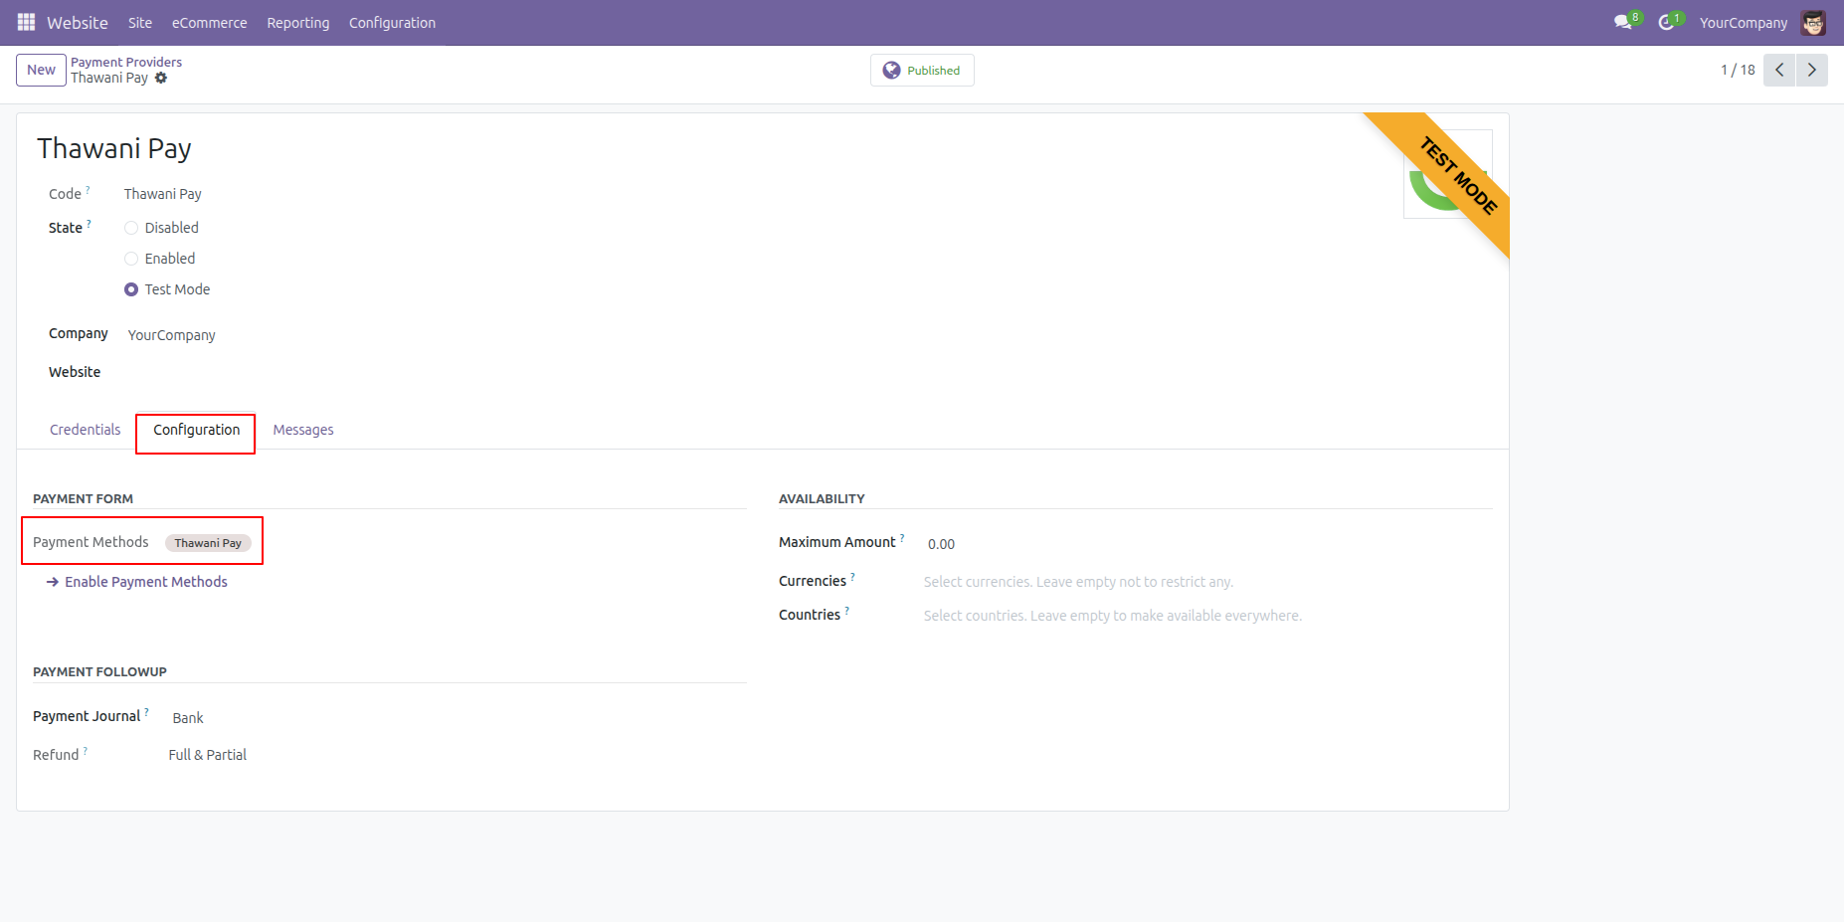Select the Disabled state radio button
This screenshot has height=922, width=1844.
click(x=131, y=228)
